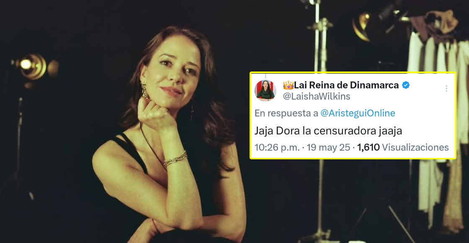469x243 pixels.
Task: Click the blue verified badge
Action: click(406, 85)
